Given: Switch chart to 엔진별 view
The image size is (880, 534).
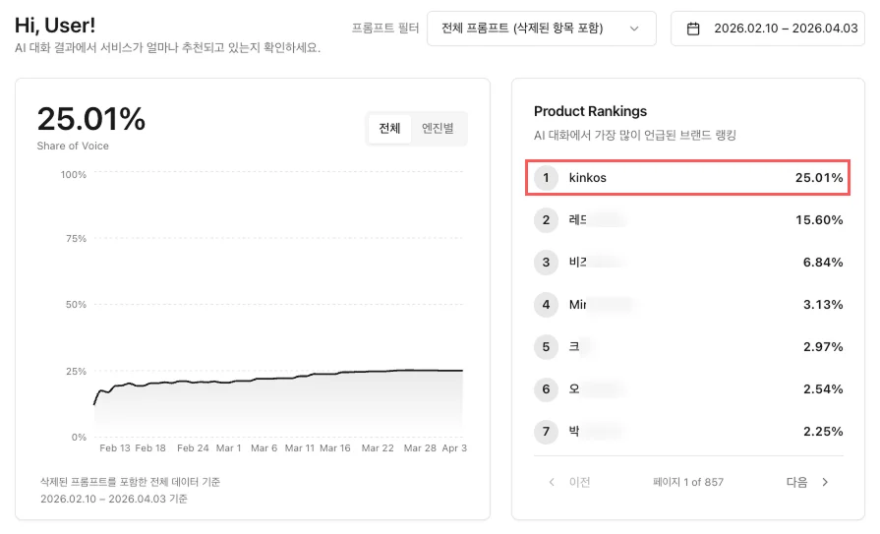Looking at the screenshot, I should point(438,128).
